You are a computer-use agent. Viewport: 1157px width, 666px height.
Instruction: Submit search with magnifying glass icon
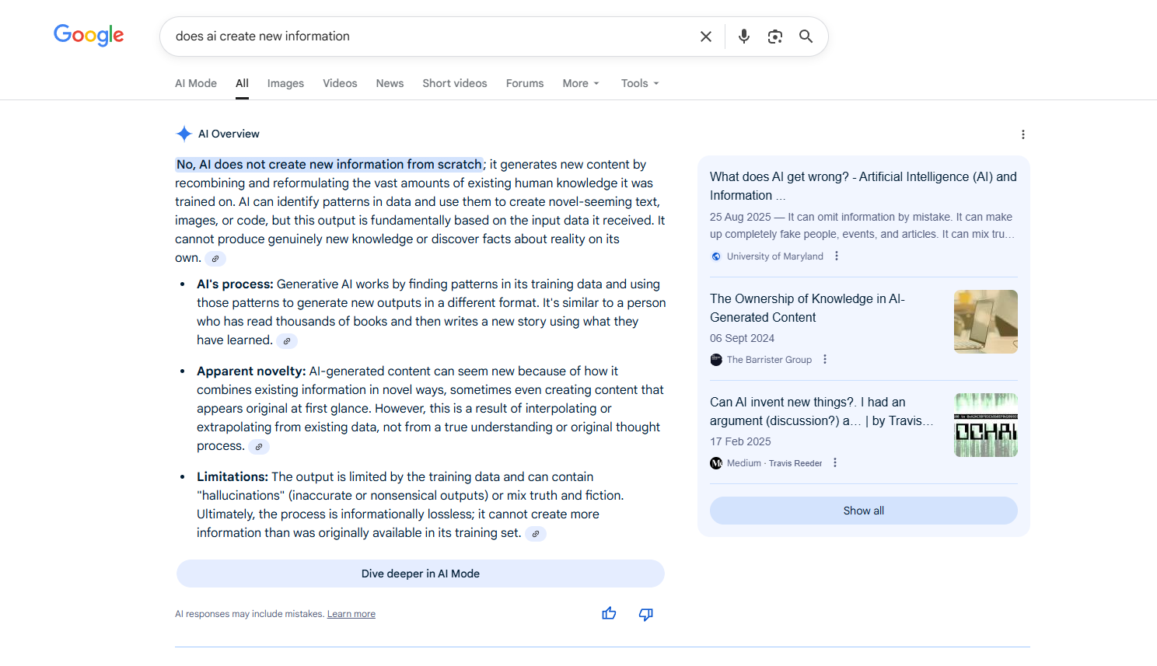tap(806, 37)
